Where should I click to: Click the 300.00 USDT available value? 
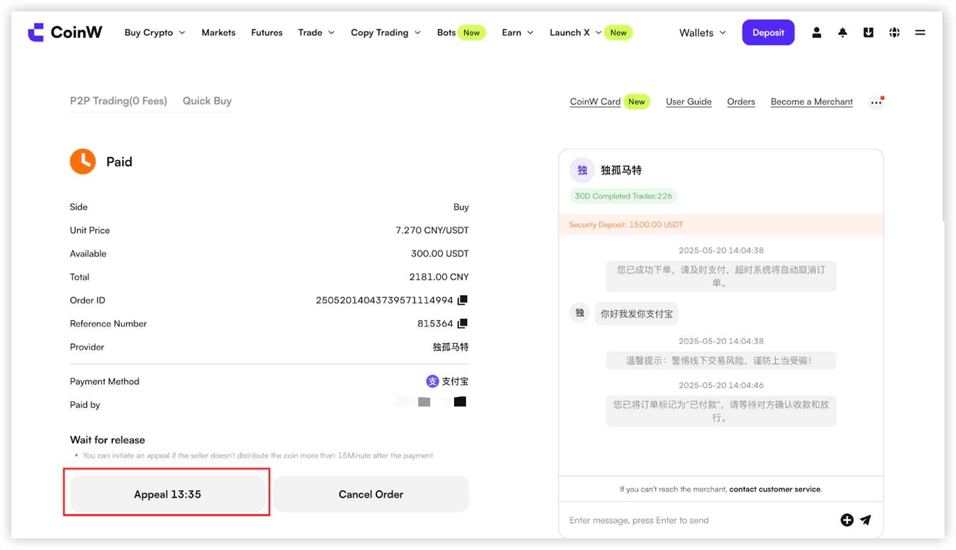[440, 253]
